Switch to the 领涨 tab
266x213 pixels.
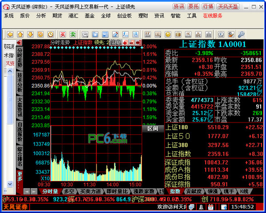pyautogui.click(x=213, y=191)
